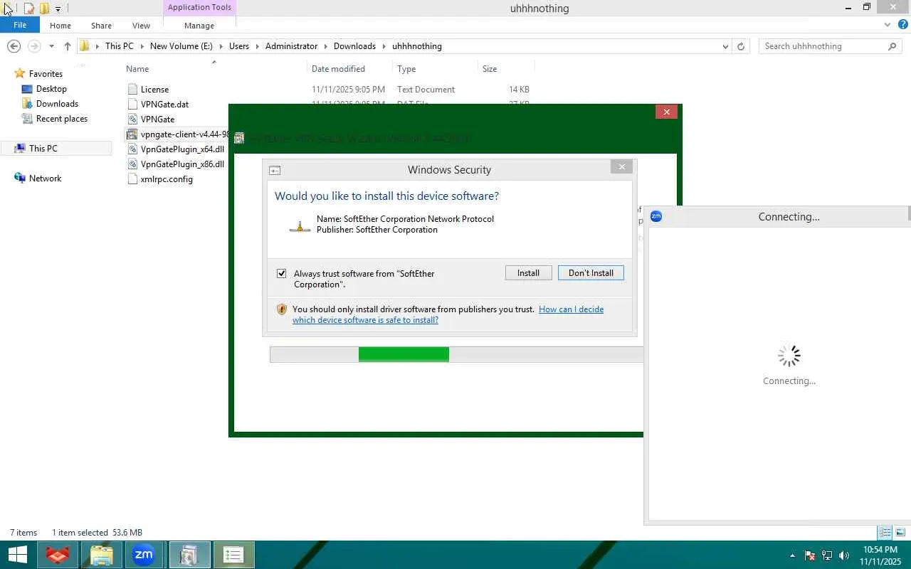Click the volume speaker tray icon
The width and height of the screenshot is (911, 569).
click(x=844, y=555)
